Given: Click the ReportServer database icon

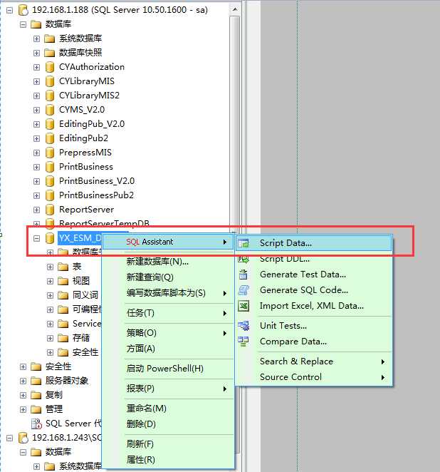Looking at the screenshot, I should tap(50, 210).
